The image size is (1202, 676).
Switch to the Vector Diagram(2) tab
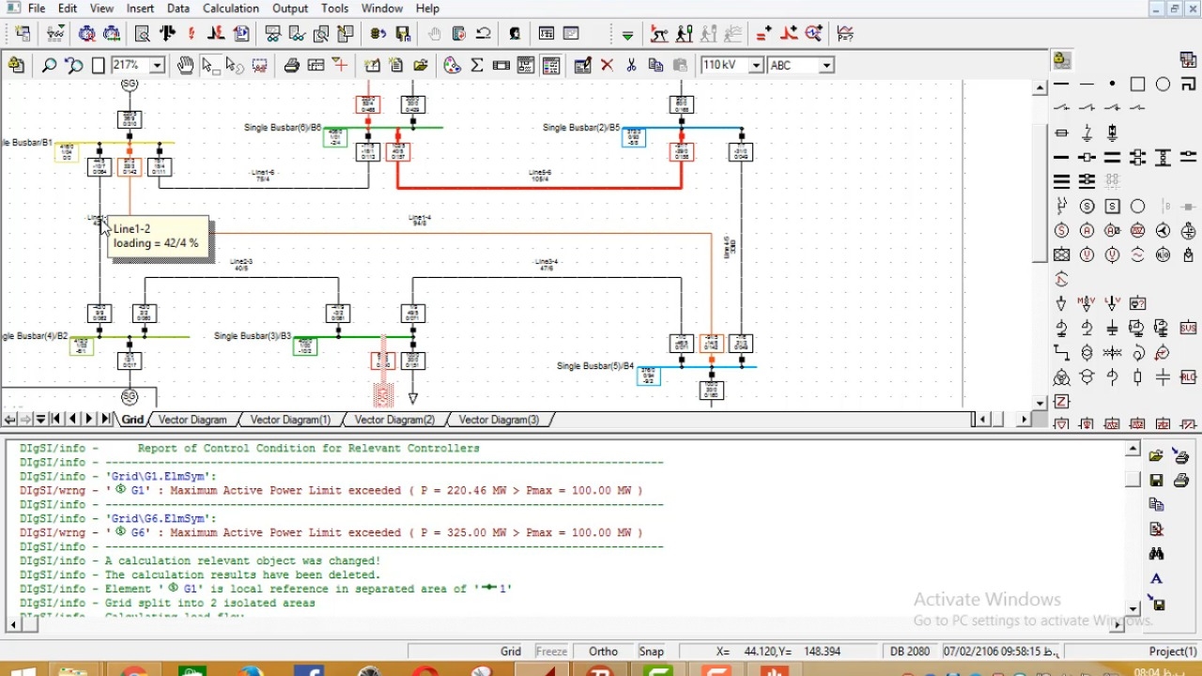click(x=394, y=420)
